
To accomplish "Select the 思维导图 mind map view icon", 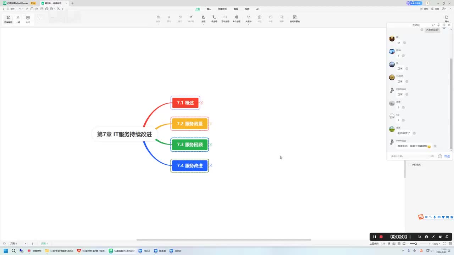I will (x=8, y=19).
